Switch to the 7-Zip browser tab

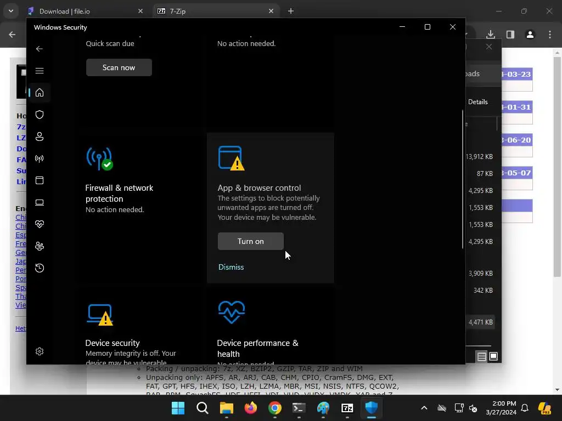tap(215, 12)
